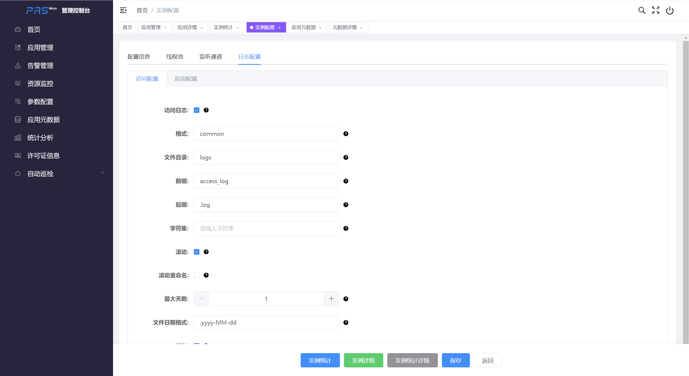The height and width of the screenshot is (376, 689).
Task: Open help tooltip next to 格式 field
Action: point(346,134)
